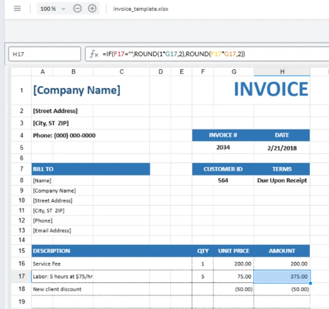The width and height of the screenshot is (329, 309).
Task: Click the zoom in plus button
Action: pos(92,9)
